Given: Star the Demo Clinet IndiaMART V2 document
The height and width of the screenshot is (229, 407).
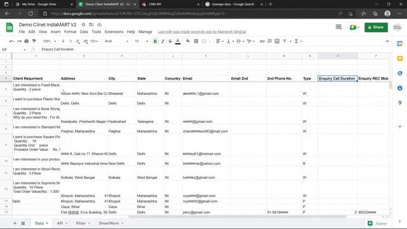Looking at the screenshot, I should click(x=83, y=25).
